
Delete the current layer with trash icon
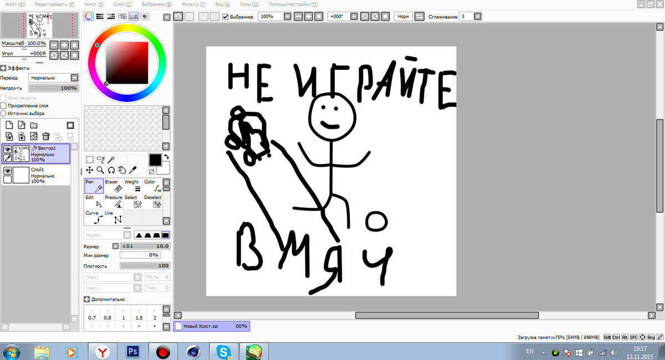click(46, 136)
